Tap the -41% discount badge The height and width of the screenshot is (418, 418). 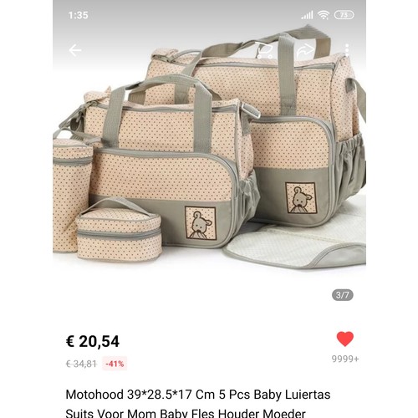(115, 364)
